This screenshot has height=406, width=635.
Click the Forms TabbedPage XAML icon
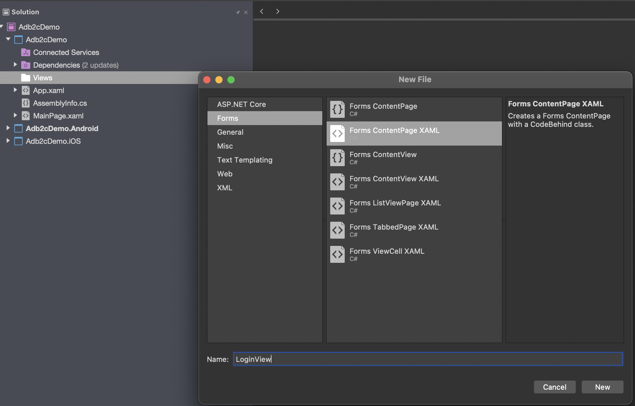click(337, 230)
